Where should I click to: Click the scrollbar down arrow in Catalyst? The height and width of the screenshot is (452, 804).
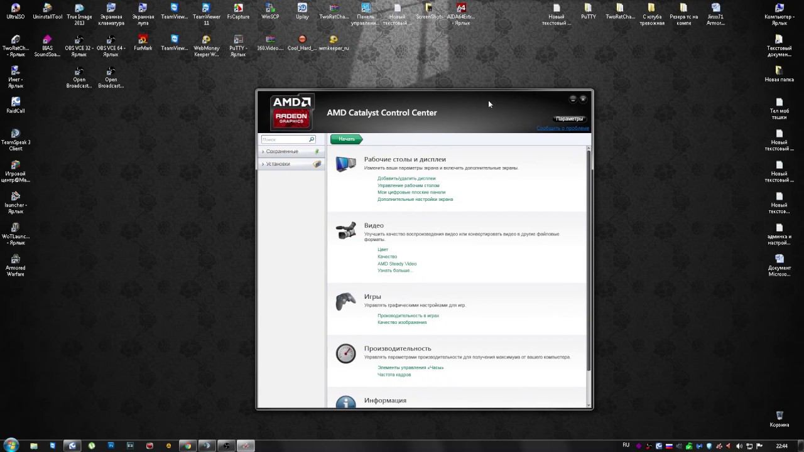click(589, 405)
